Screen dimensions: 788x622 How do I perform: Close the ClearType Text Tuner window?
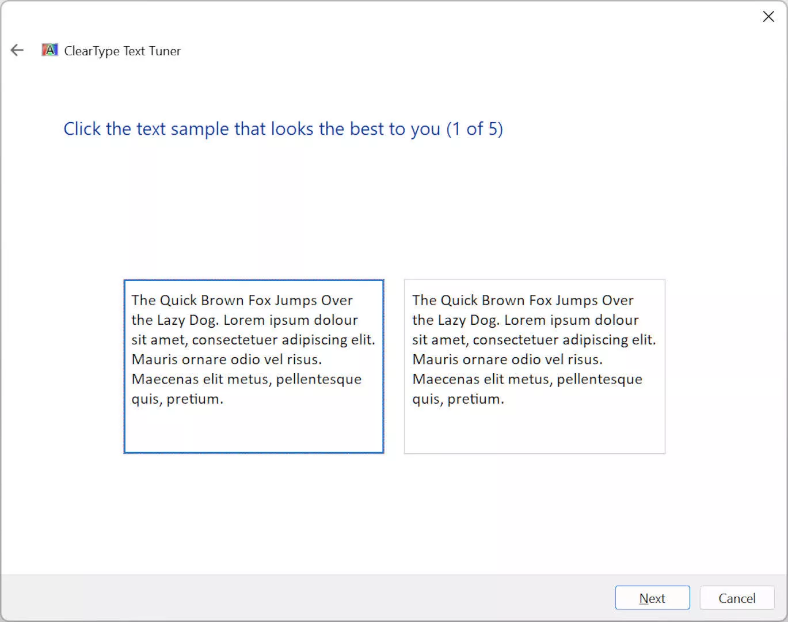(x=768, y=17)
